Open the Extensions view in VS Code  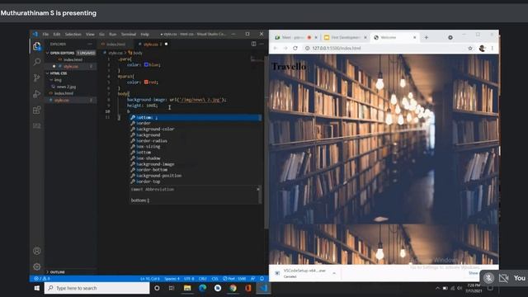pos(37,110)
